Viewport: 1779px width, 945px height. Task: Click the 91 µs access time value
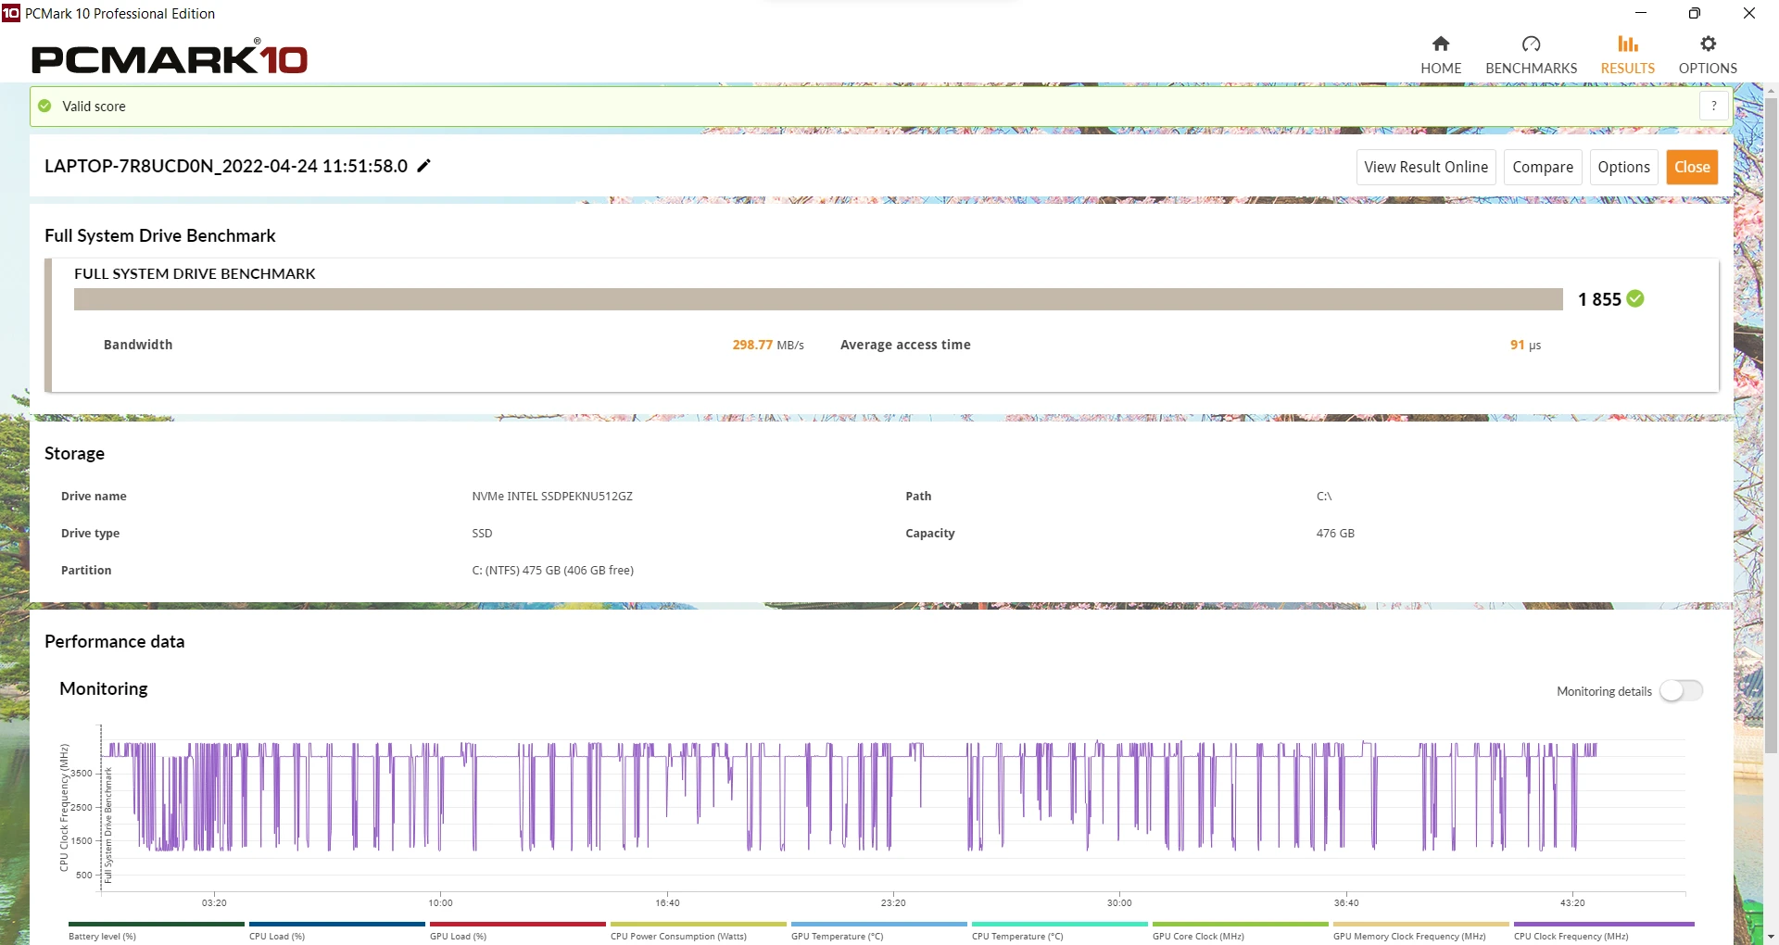tap(1525, 345)
